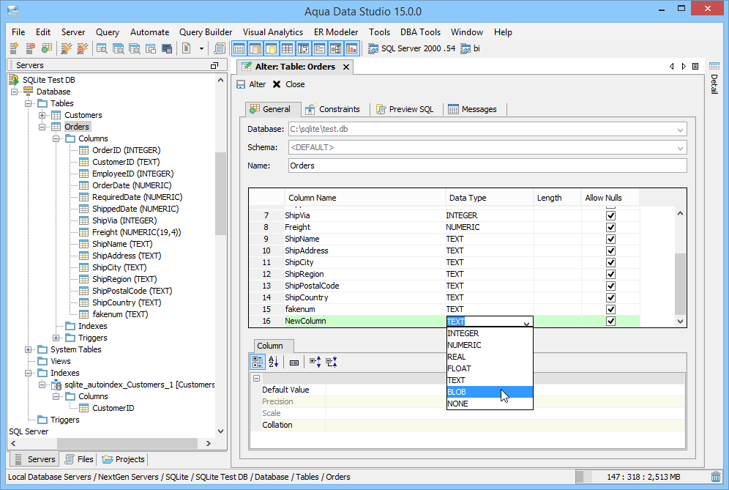Toggle Allow Nulls for ShipCity
The height and width of the screenshot is (490, 729).
pyautogui.click(x=611, y=262)
